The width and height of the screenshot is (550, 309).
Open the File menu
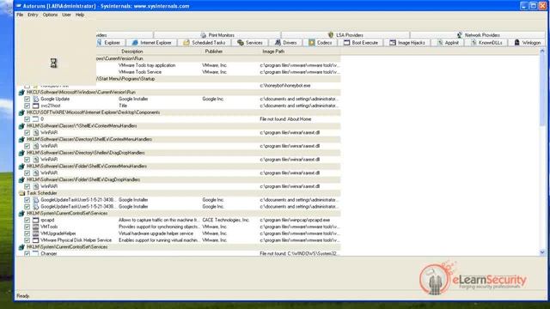[x=20, y=15]
